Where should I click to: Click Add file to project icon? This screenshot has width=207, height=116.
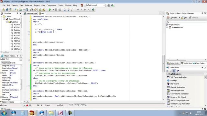click(40, 10)
